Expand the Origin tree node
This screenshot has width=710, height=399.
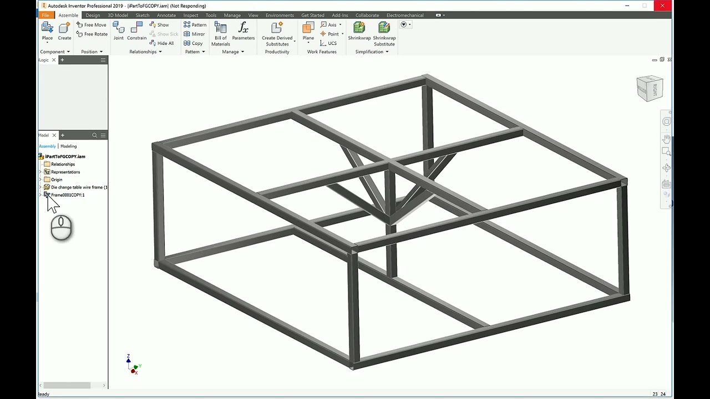tap(40, 180)
